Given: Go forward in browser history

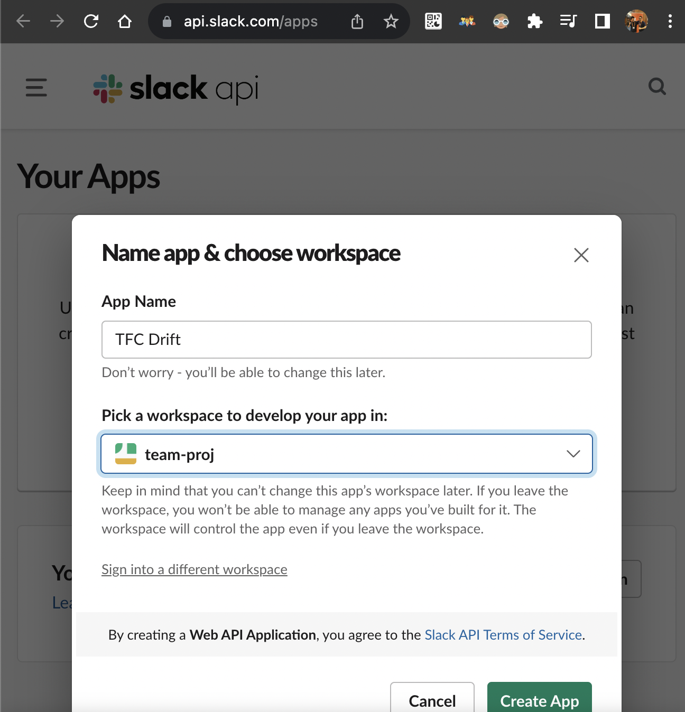Looking at the screenshot, I should click(57, 21).
